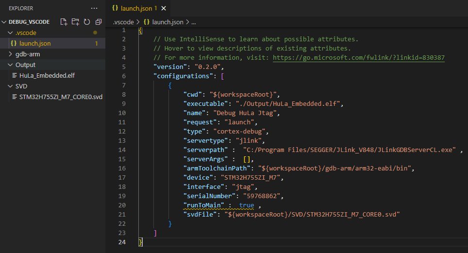468x253 pixels.
Task: Click the JLinkGDBServerCL.exe serverpath value
Action: pos(349,150)
